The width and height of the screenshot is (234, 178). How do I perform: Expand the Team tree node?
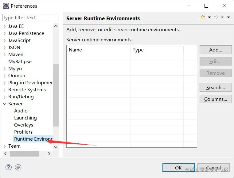pos(5,146)
